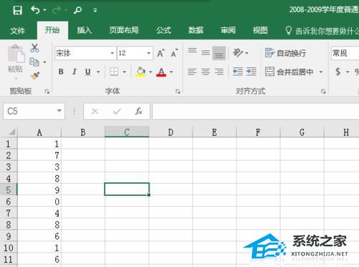The width and height of the screenshot is (359, 267).
Task: Expand underline style options arrow
Action: pyautogui.click(x=98, y=72)
